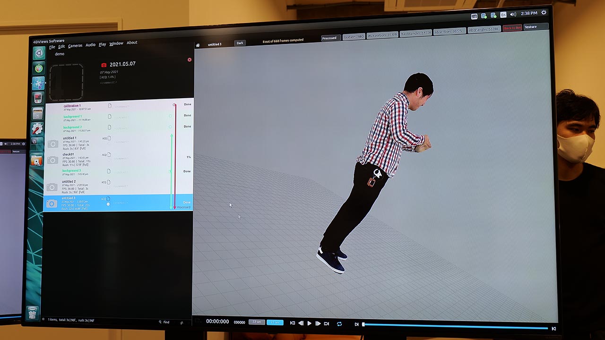Click the document icon on calibration 1 row
Viewport: 605px width, 340px height.
point(109,105)
